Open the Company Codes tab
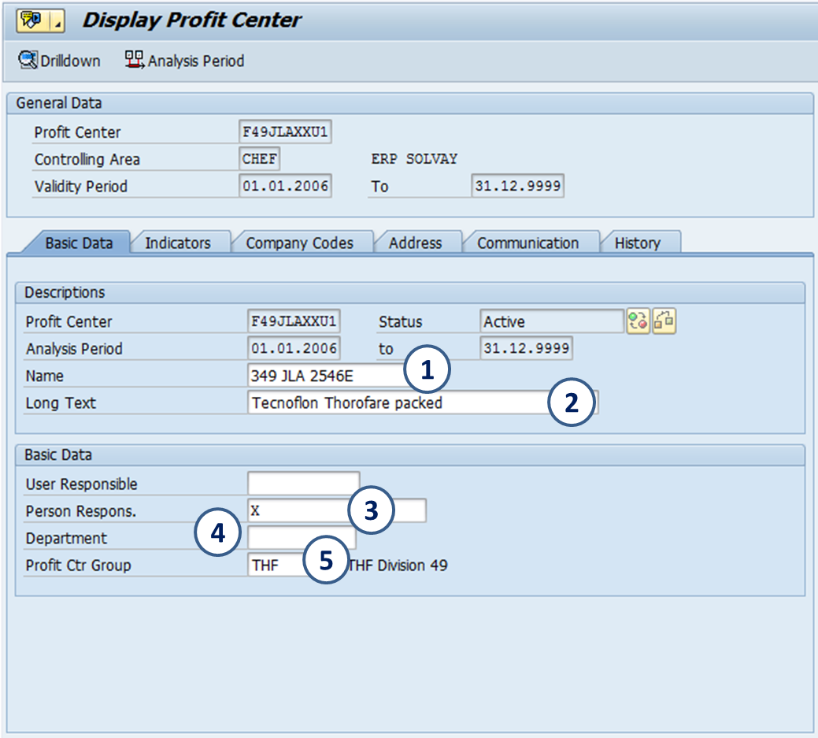Viewport: 818px width, 738px height. pyautogui.click(x=299, y=243)
